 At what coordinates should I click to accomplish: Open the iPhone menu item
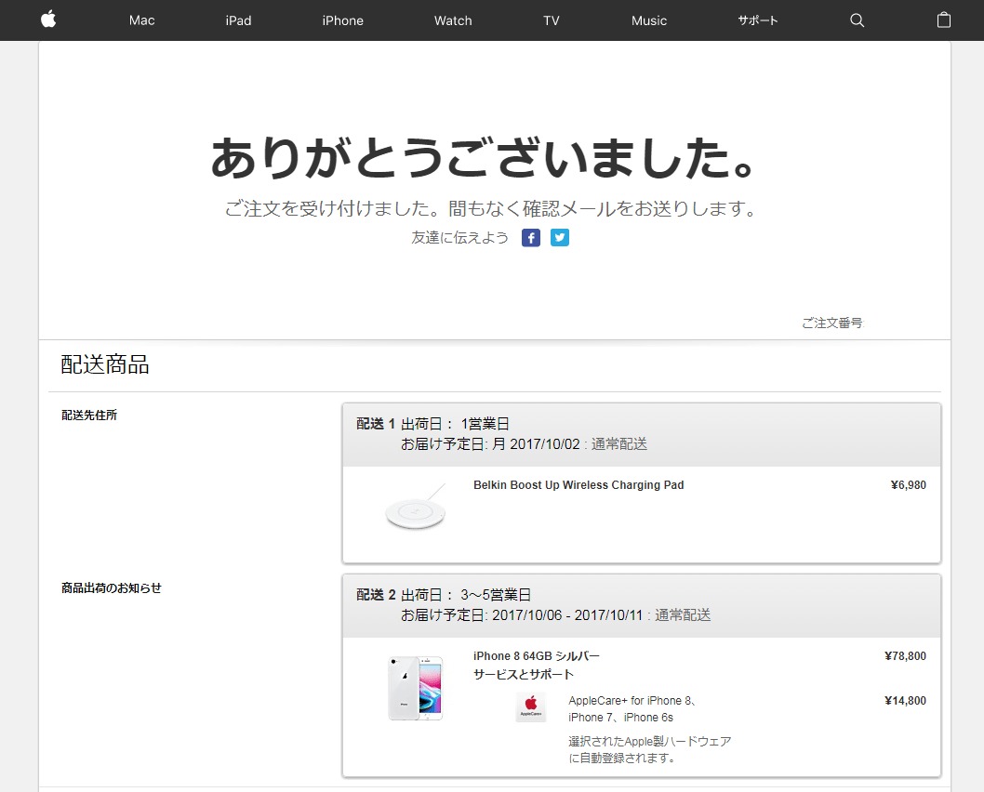pos(342,20)
